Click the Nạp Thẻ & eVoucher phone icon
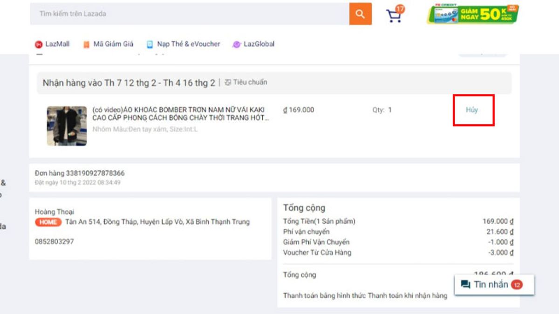 [150, 44]
